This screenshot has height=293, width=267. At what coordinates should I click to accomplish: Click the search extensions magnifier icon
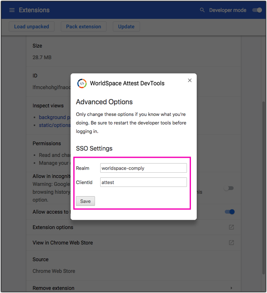(x=202, y=10)
